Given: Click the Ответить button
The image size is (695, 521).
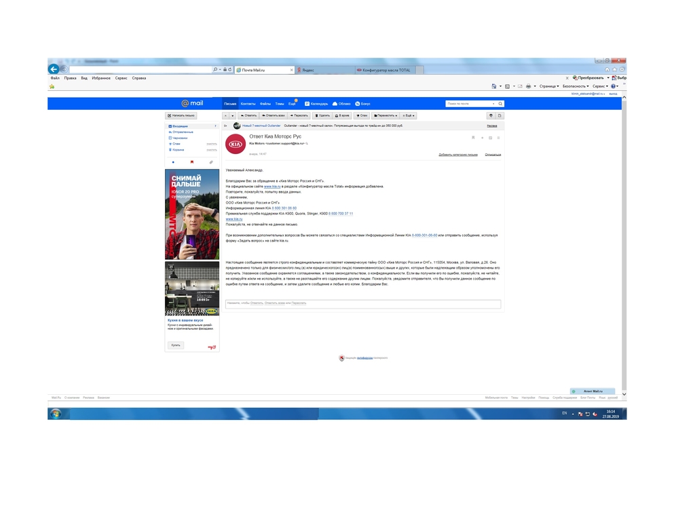Looking at the screenshot, I should coord(248,115).
